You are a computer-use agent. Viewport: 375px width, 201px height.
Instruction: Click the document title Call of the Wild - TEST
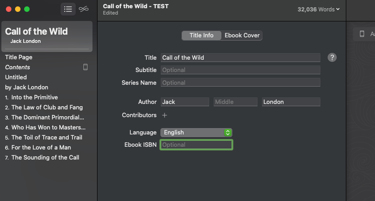(x=136, y=6)
